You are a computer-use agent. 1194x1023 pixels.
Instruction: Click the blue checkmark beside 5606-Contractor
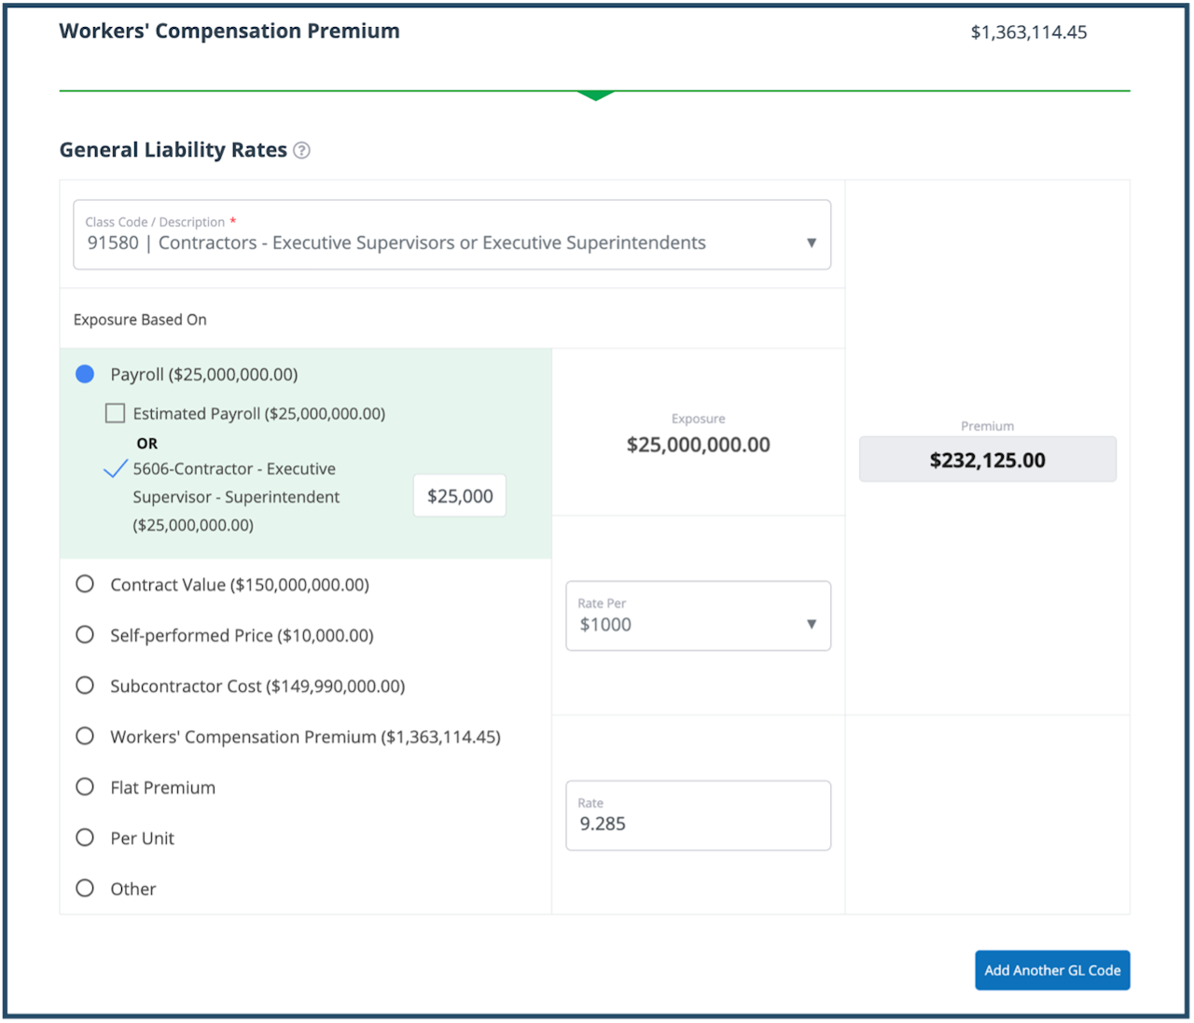click(116, 469)
